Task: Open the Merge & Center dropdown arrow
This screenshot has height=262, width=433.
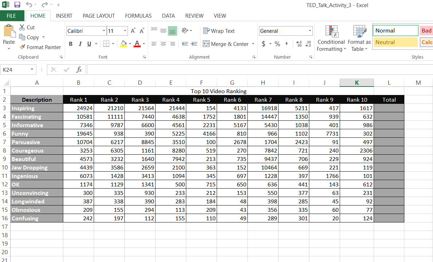Action: 253,44
